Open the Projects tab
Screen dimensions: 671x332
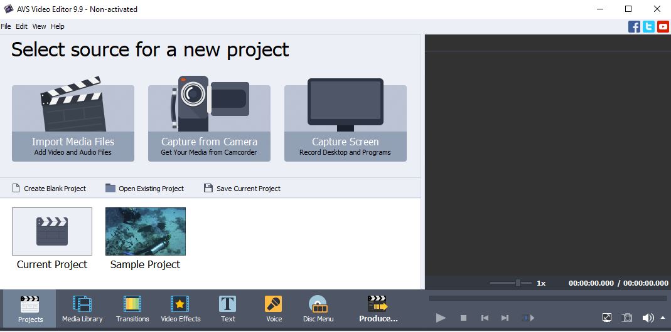pyautogui.click(x=30, y=309)
